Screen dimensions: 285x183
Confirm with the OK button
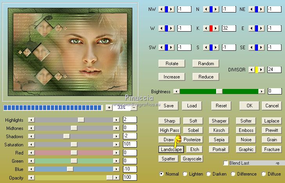click(249, 106)
